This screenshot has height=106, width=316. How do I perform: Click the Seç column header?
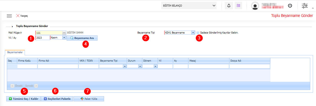[12, 60]
